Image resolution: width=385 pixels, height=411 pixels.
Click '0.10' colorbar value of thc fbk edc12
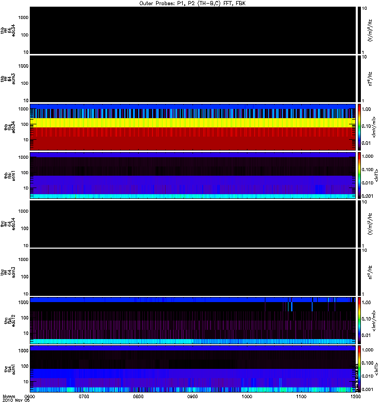[367, 319]
